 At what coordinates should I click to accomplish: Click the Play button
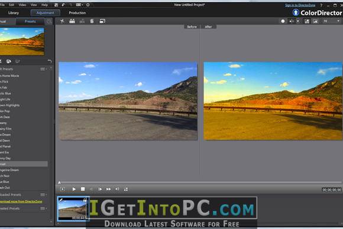[x=74, y=189]
